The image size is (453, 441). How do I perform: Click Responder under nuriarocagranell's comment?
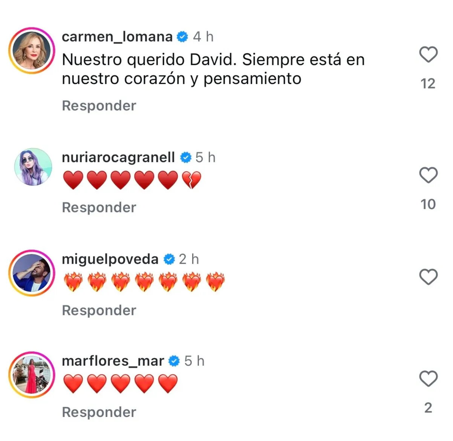tap(99, 208)
